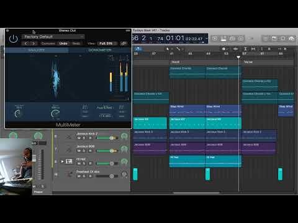
Task: Toggle the MultiMeter plugin power button
Action: point(14,39)
